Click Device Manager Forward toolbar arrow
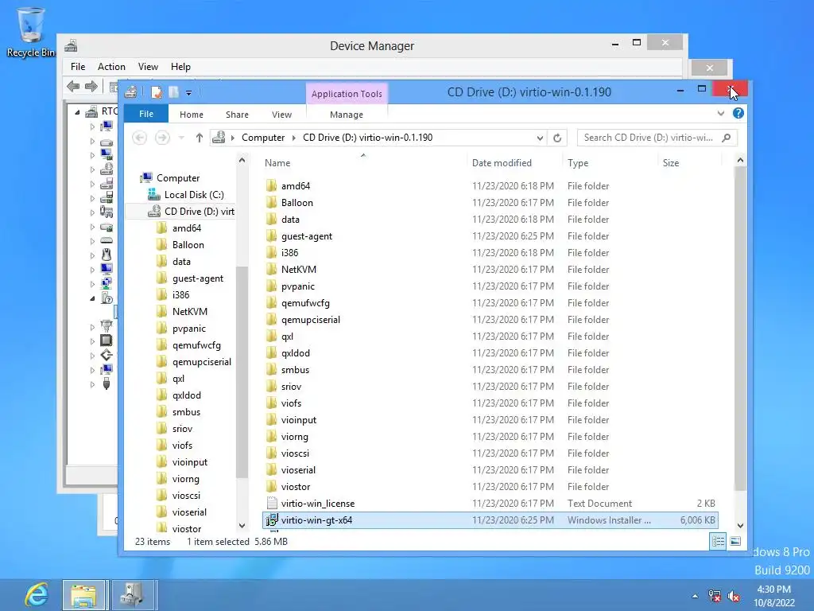Viewport: 814px width, 611px height. [91, 86]
